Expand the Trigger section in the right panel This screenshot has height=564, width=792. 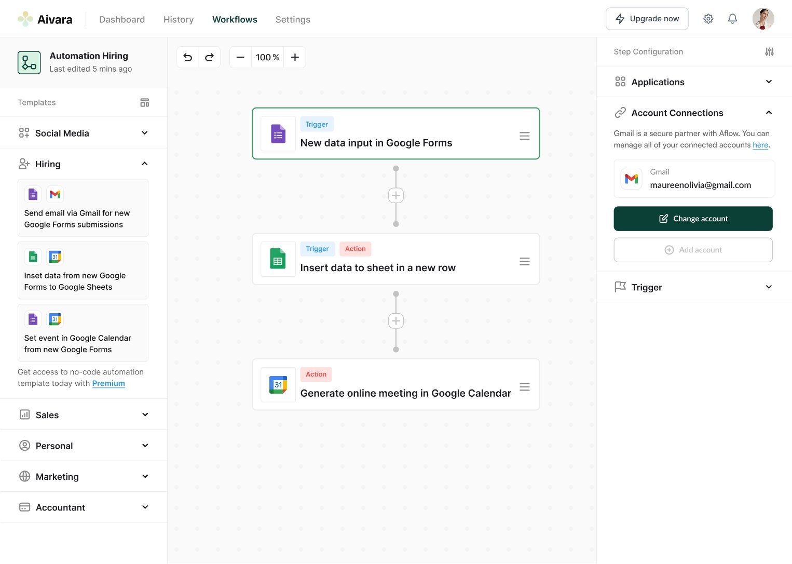[x=769, y=287]
